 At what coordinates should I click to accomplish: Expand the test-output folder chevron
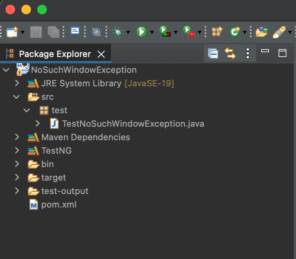[17, 191]
